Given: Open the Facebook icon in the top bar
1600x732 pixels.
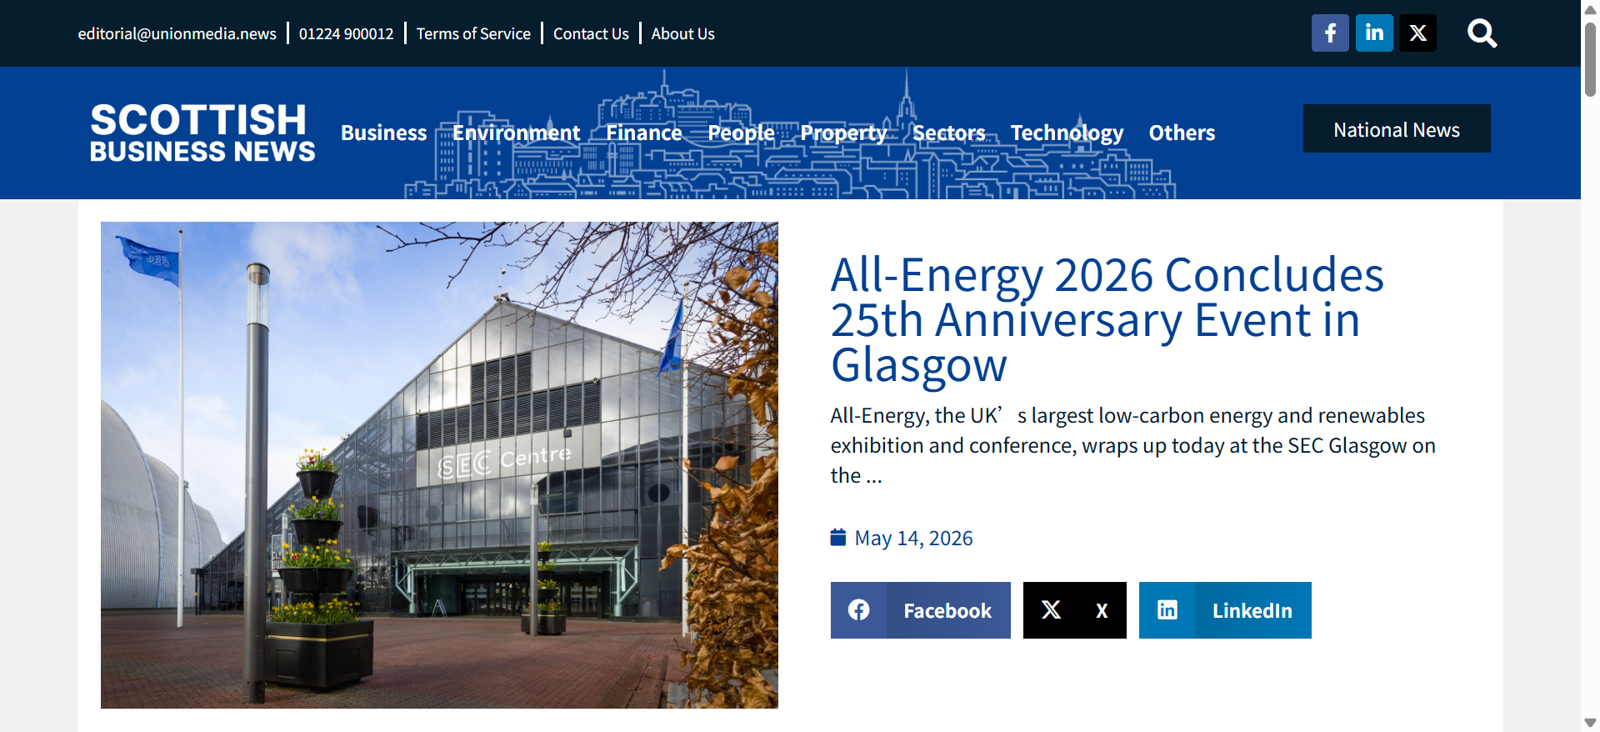Looking at the screenshot, I should 1330,33.
